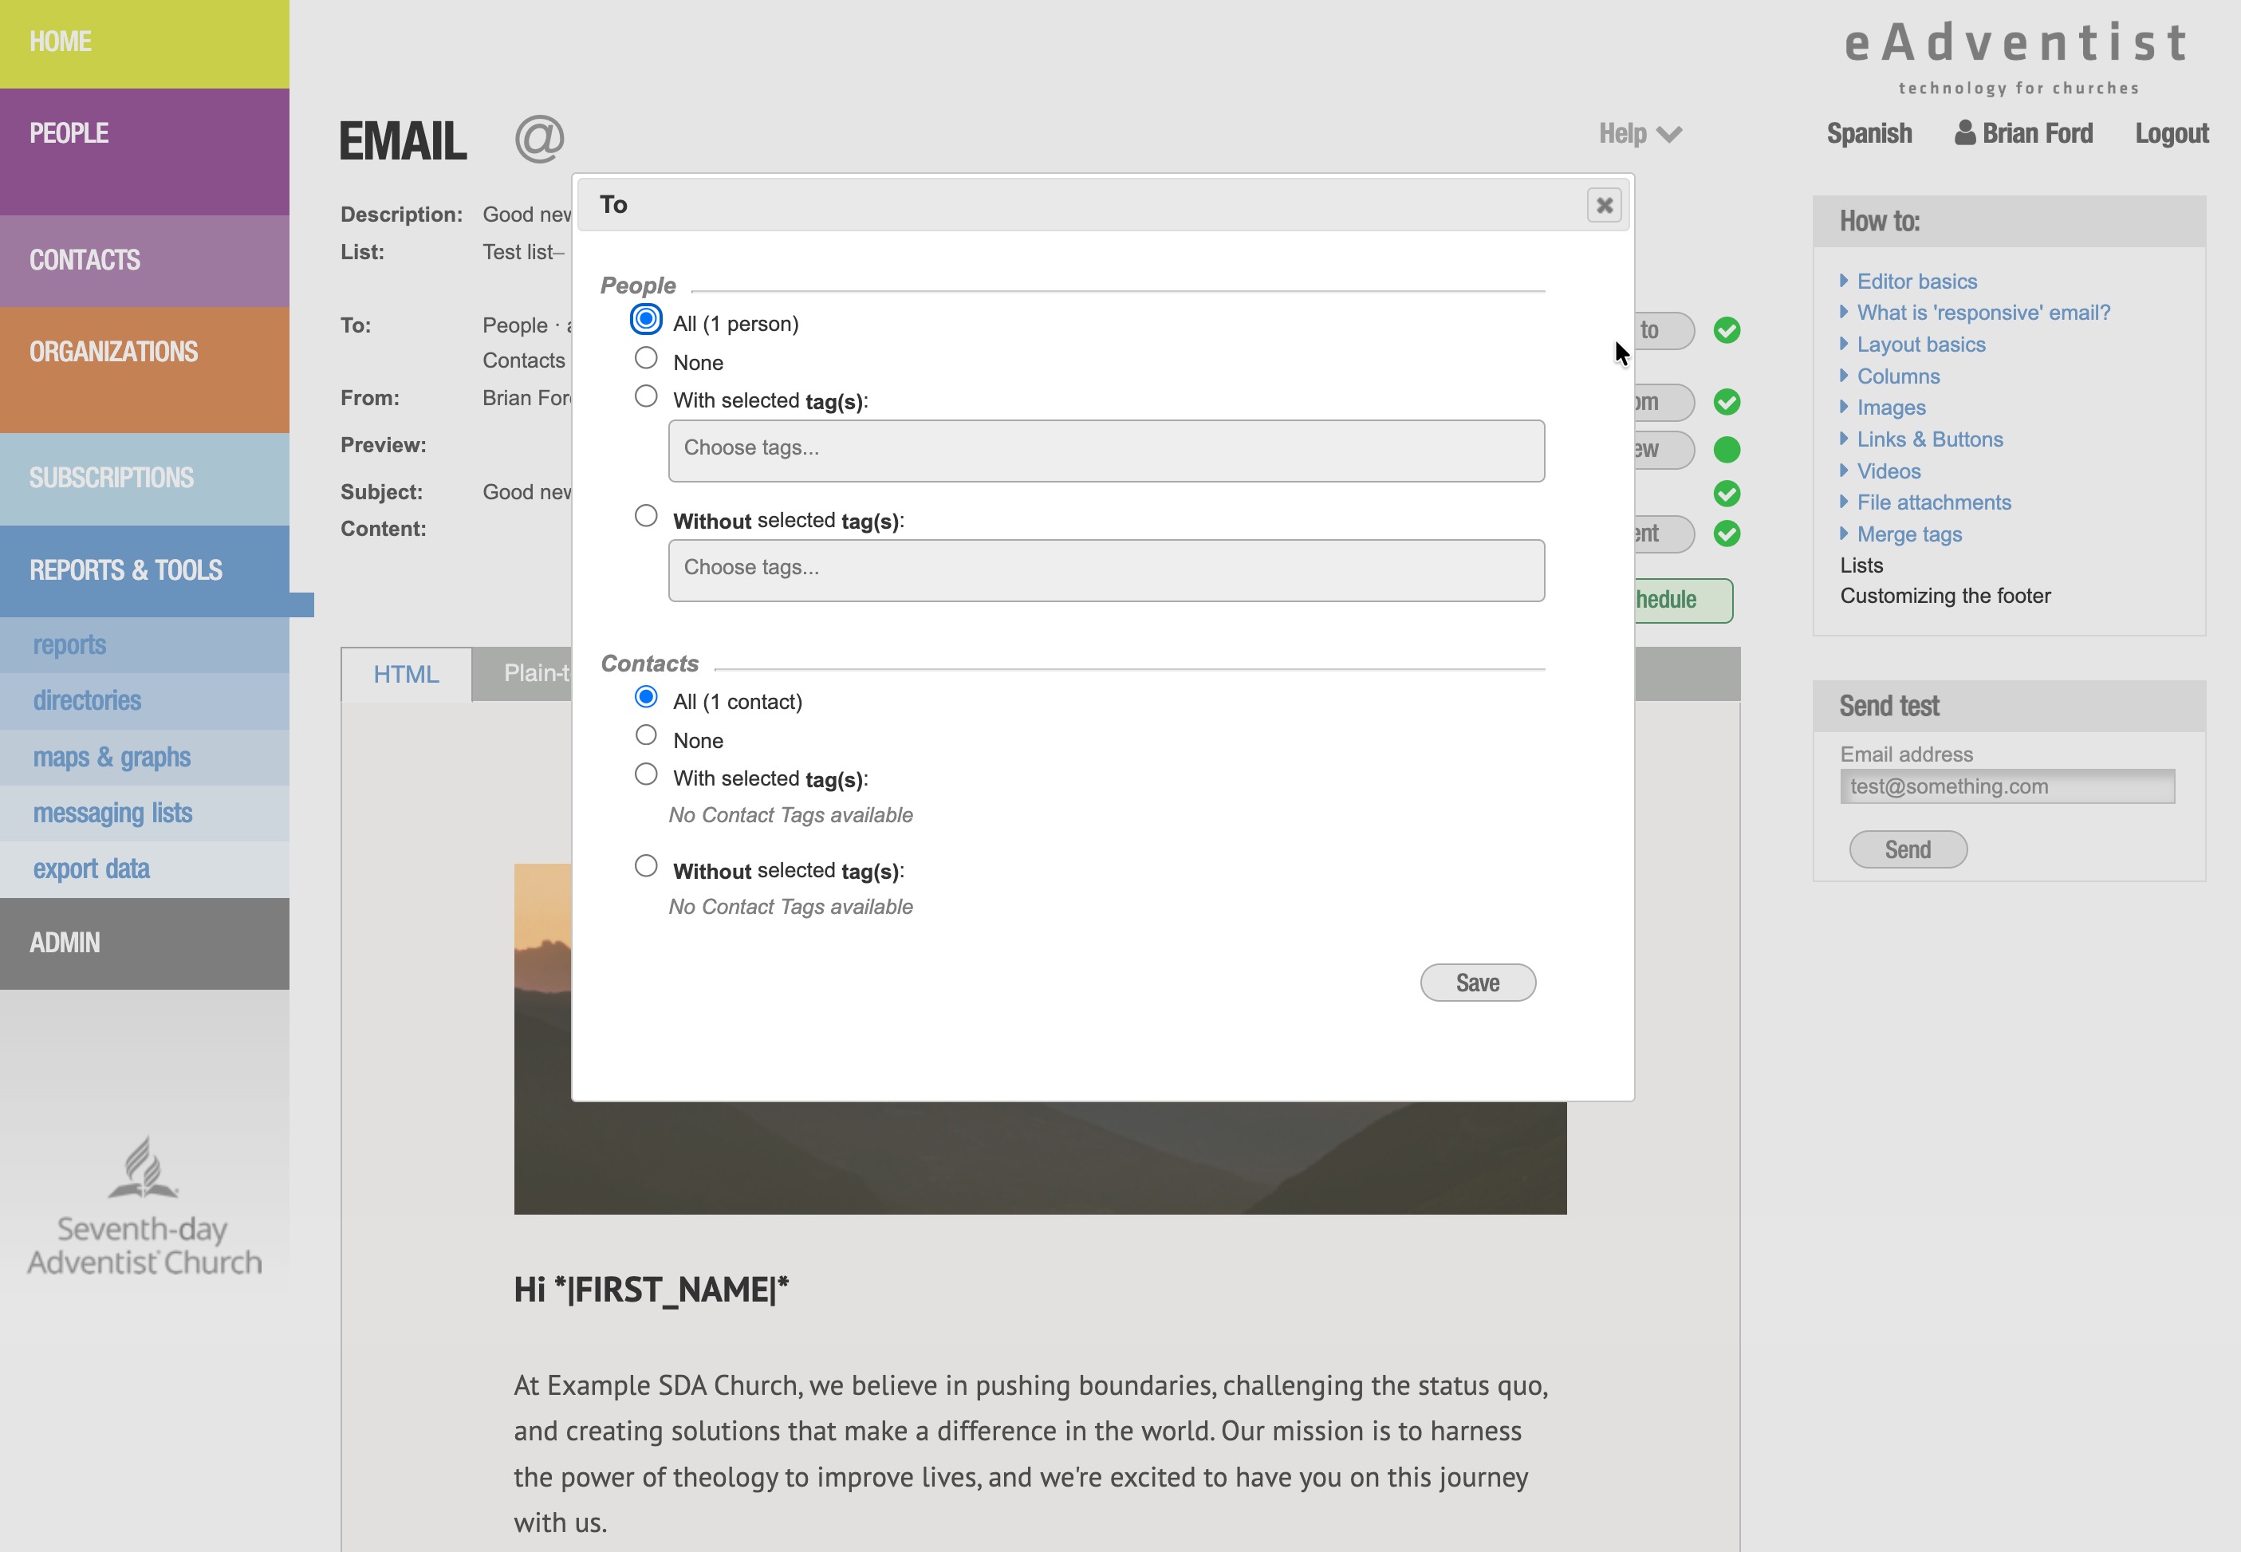
Task: Open the messaging lists link
Action: 112,813
